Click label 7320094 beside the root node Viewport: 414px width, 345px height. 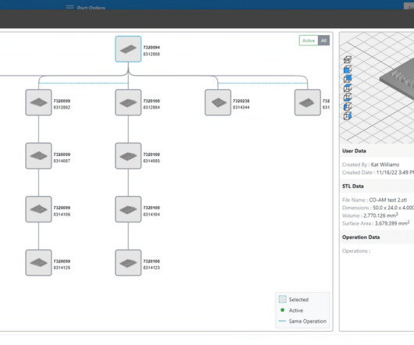[x=152, y=48]
